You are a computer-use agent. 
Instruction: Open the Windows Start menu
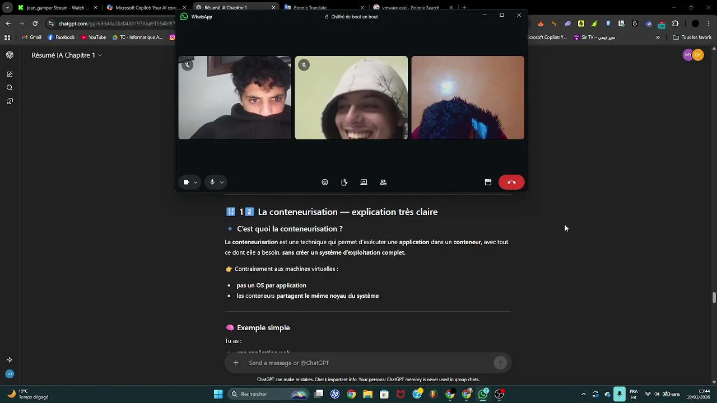click(218, 394)
